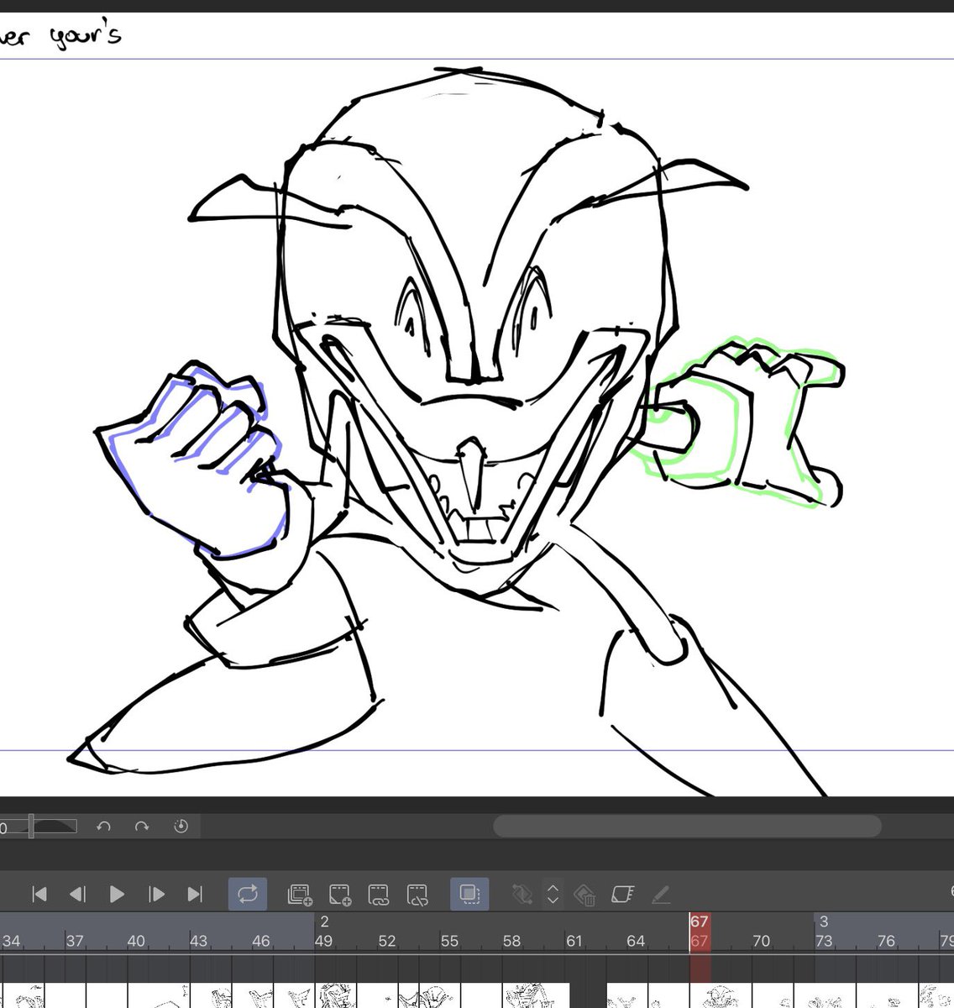Add a new animation cel

(x=339, y=895)
